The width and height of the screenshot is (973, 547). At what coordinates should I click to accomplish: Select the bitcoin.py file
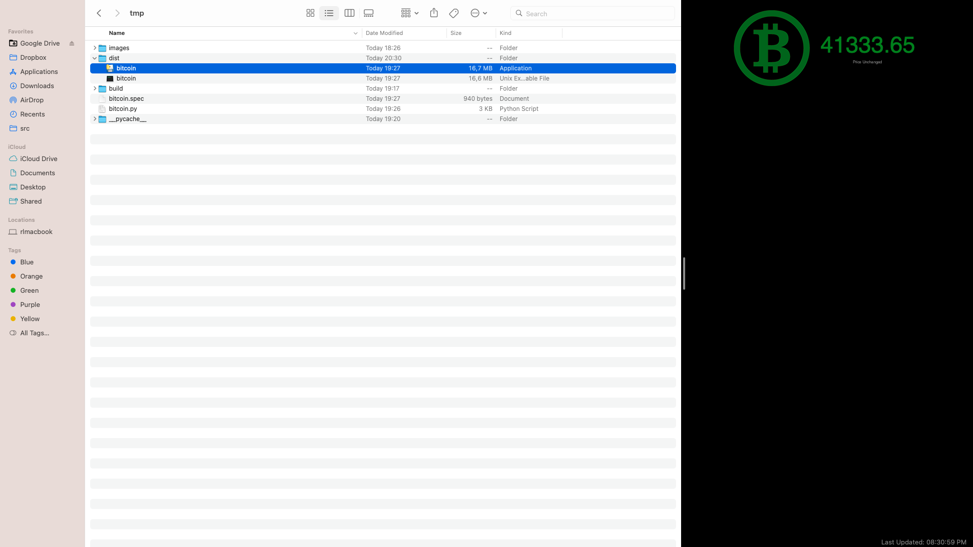(383, 109)
